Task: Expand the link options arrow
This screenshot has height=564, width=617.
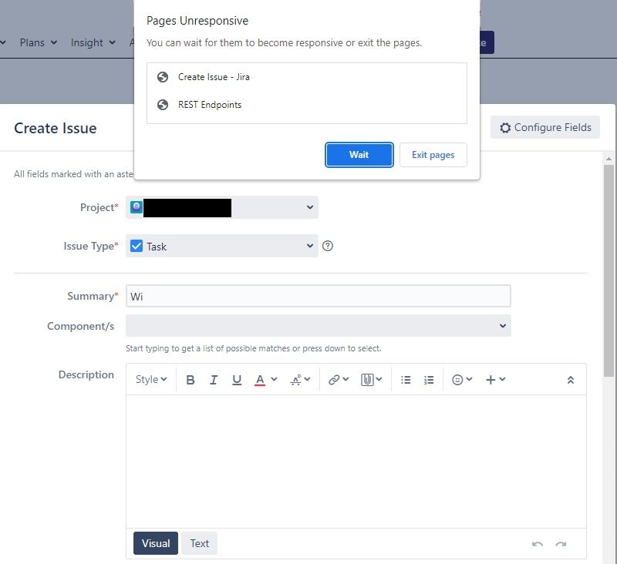Action: point(346,379)
